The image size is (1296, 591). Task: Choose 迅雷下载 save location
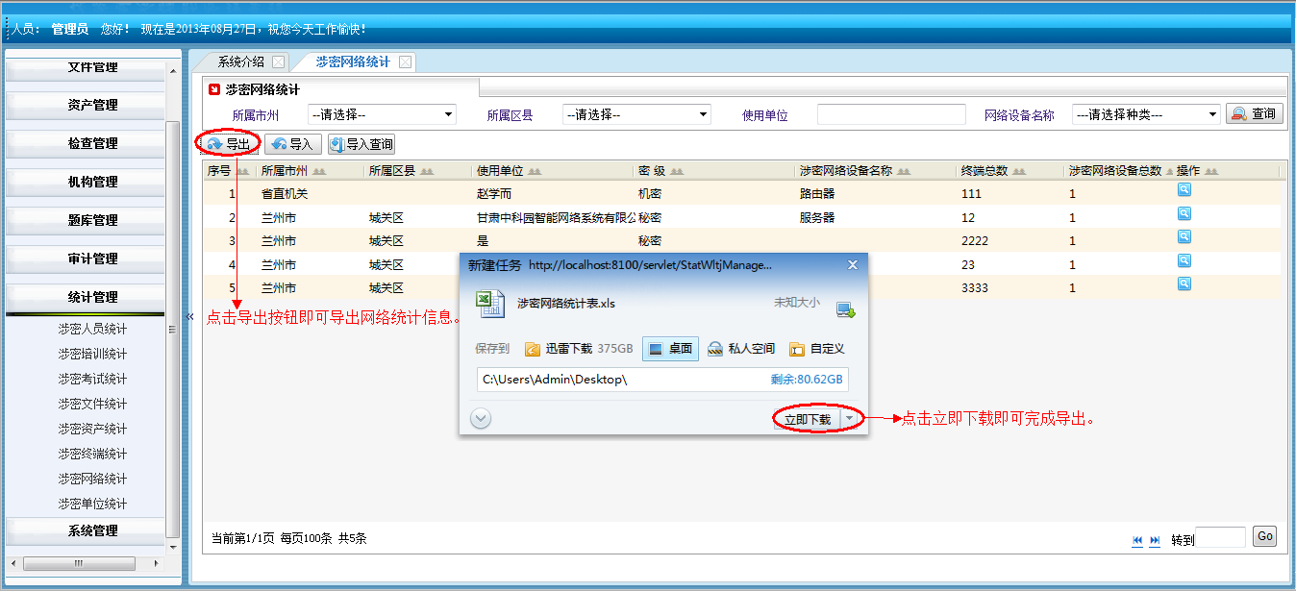(x=579, y=349)
